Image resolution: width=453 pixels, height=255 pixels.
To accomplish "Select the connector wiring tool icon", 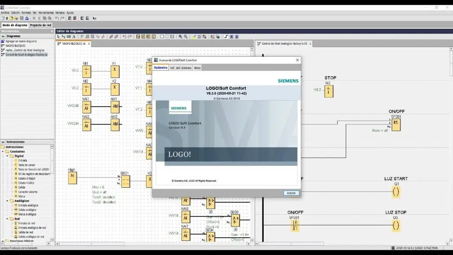I will [x=63, y=37].
